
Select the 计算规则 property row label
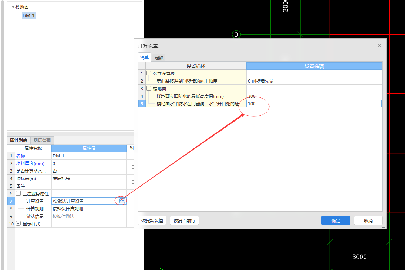click(35, 209)
